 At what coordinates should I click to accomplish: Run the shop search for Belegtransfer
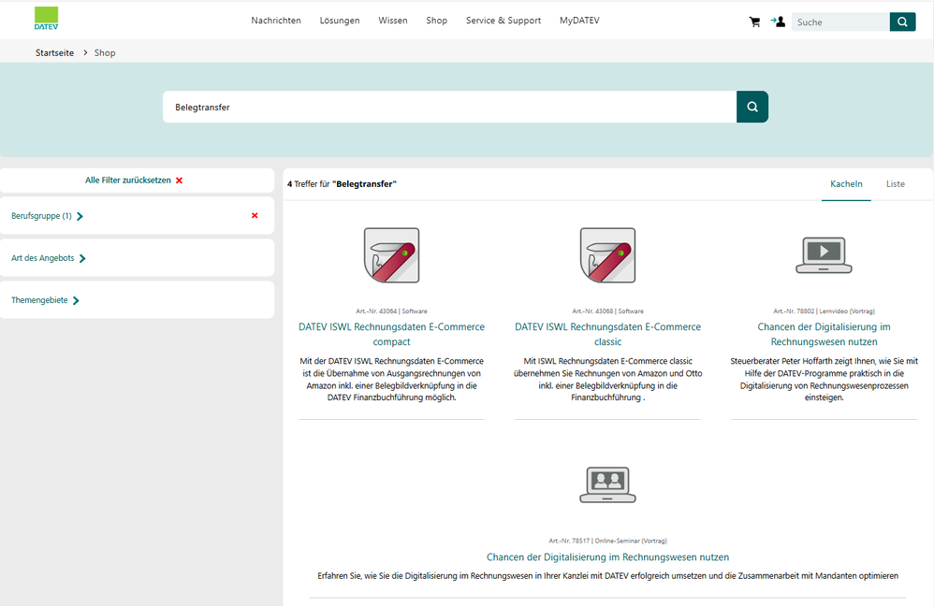[x=752, y=107]
